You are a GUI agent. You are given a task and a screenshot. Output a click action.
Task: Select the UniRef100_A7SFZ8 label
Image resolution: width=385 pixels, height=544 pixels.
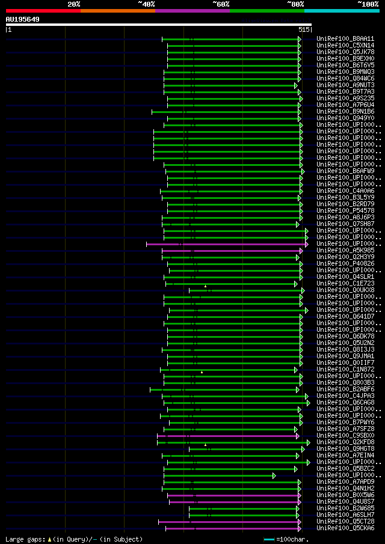click(345, 429)
